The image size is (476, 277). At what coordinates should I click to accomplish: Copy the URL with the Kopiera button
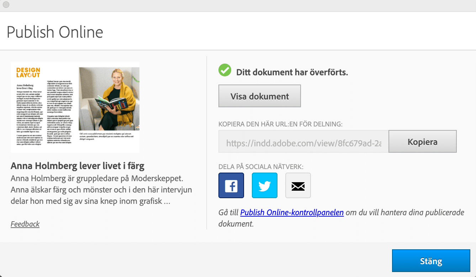[422, 142]
